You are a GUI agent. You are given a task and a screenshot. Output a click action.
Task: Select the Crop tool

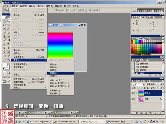click(x=4, y=29)
